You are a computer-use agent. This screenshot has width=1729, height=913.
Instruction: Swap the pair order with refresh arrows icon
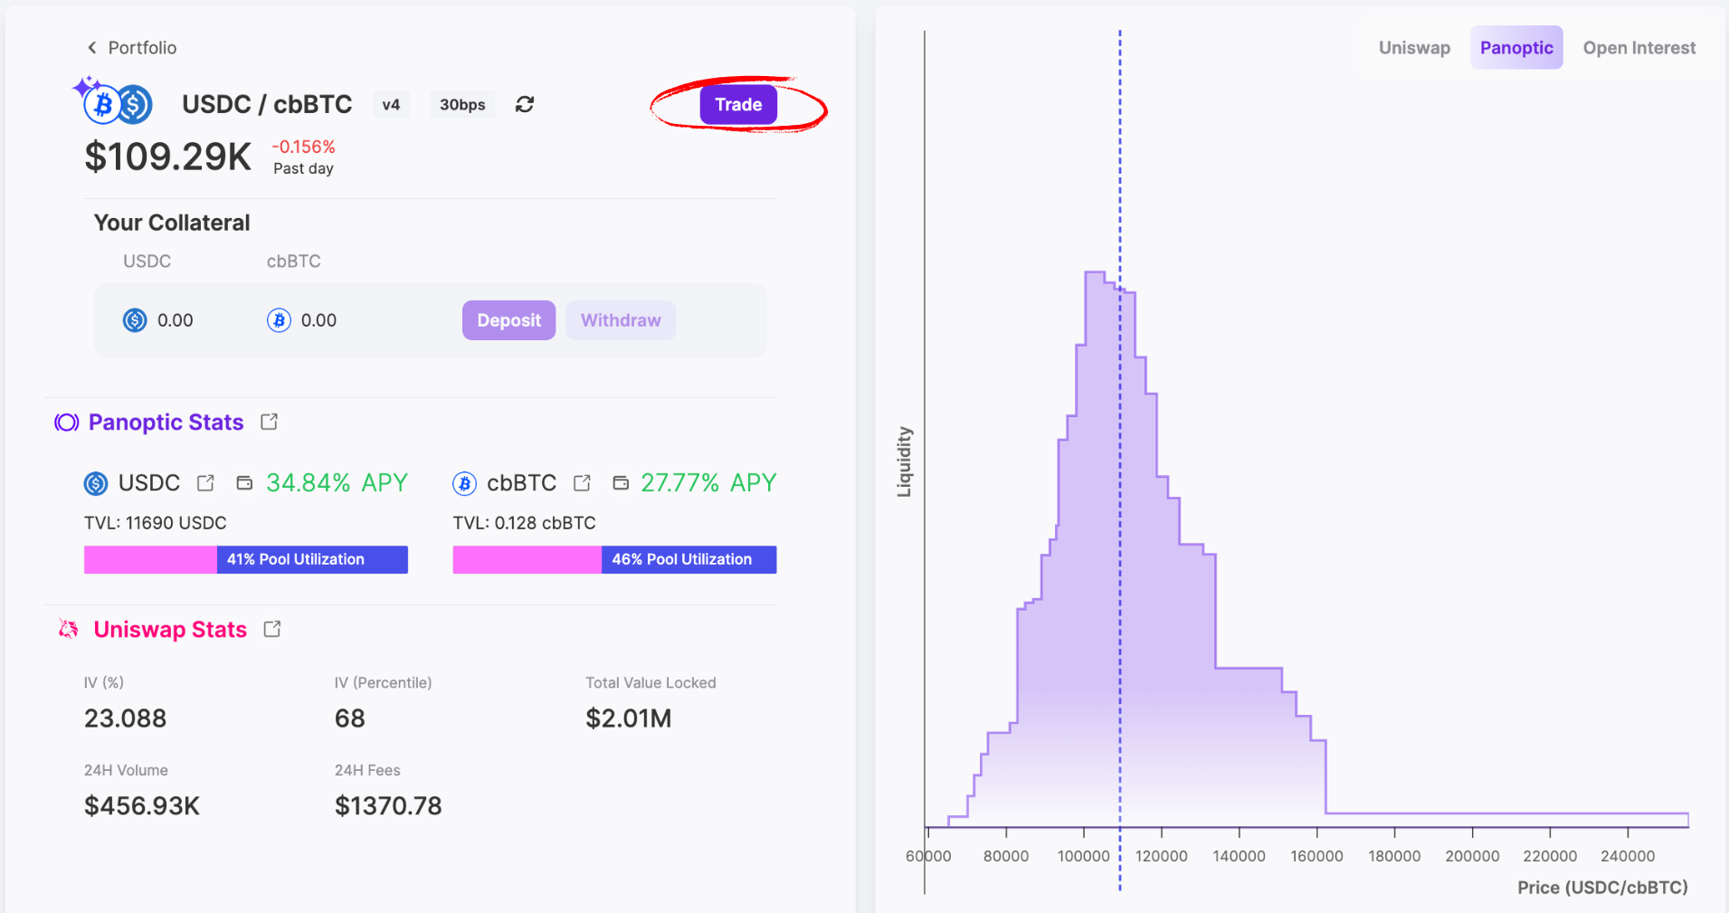pos(525,104)
